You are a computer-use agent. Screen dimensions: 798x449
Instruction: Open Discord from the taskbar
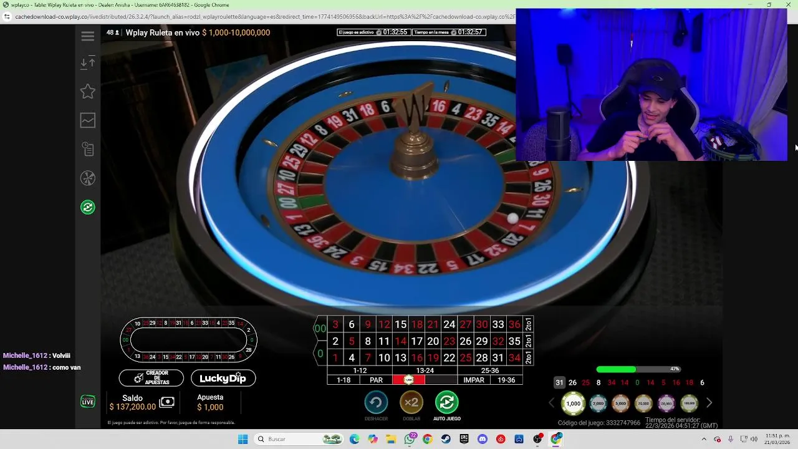[482, 439]
